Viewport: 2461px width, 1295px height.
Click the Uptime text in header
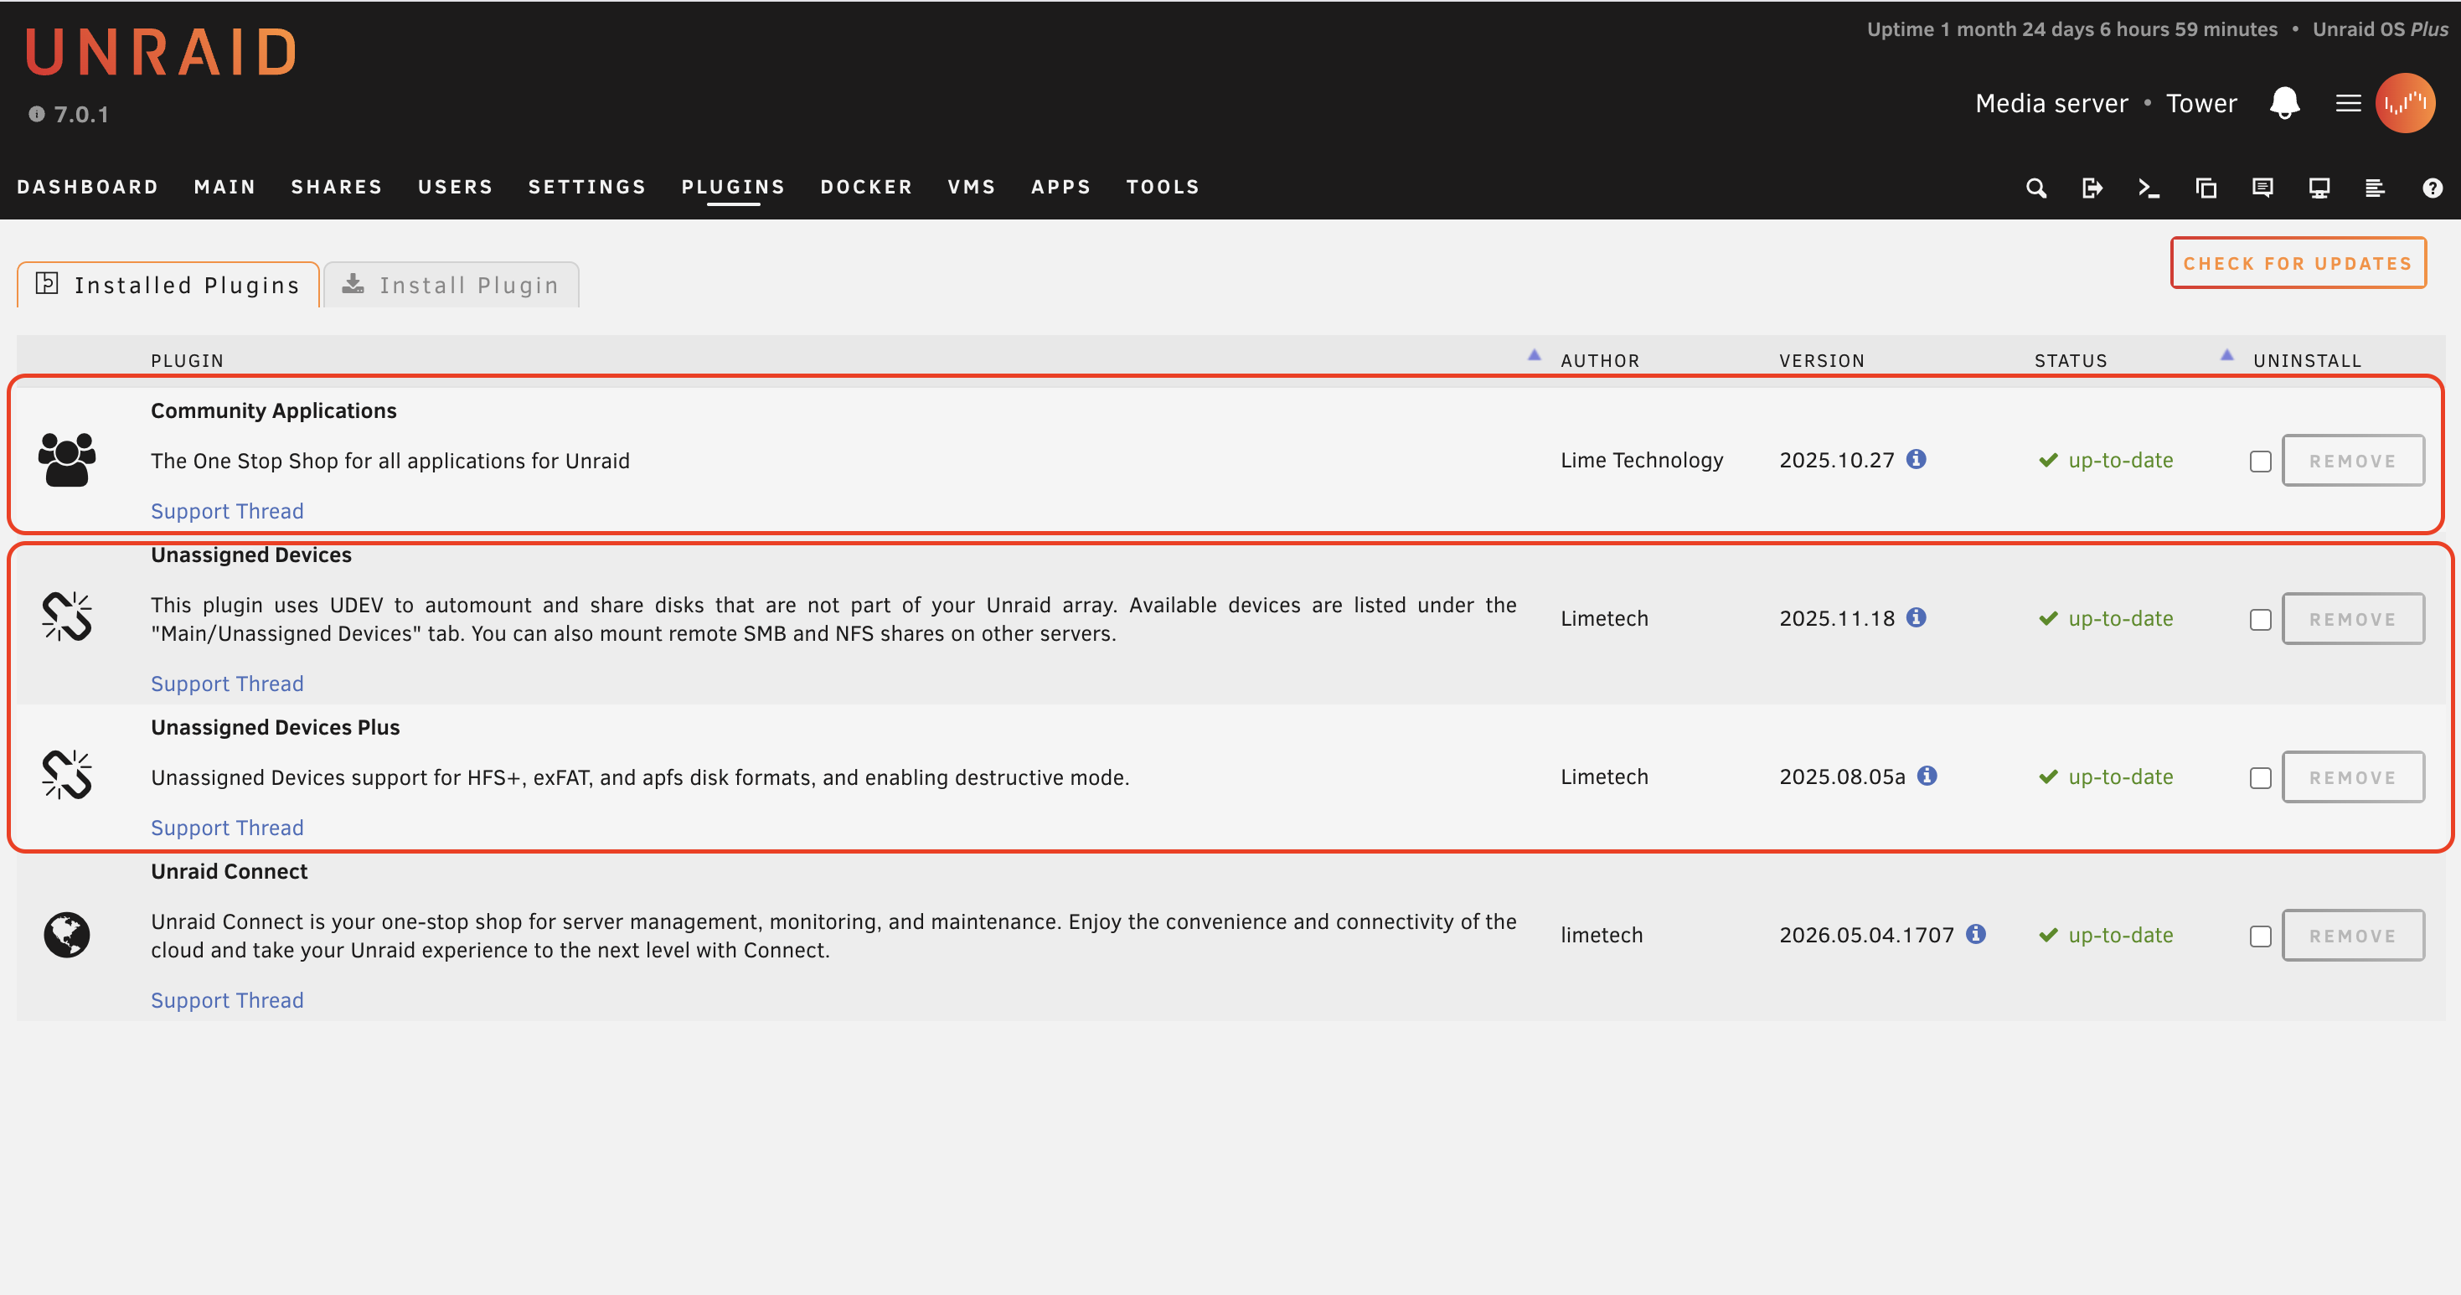tap(2072, 29)
